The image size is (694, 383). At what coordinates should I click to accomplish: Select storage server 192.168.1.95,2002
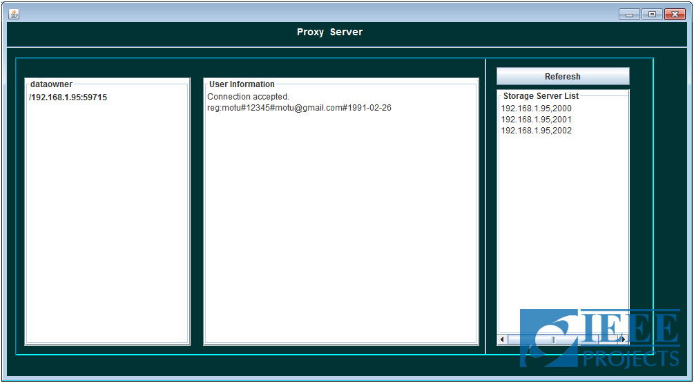(536, 131)
